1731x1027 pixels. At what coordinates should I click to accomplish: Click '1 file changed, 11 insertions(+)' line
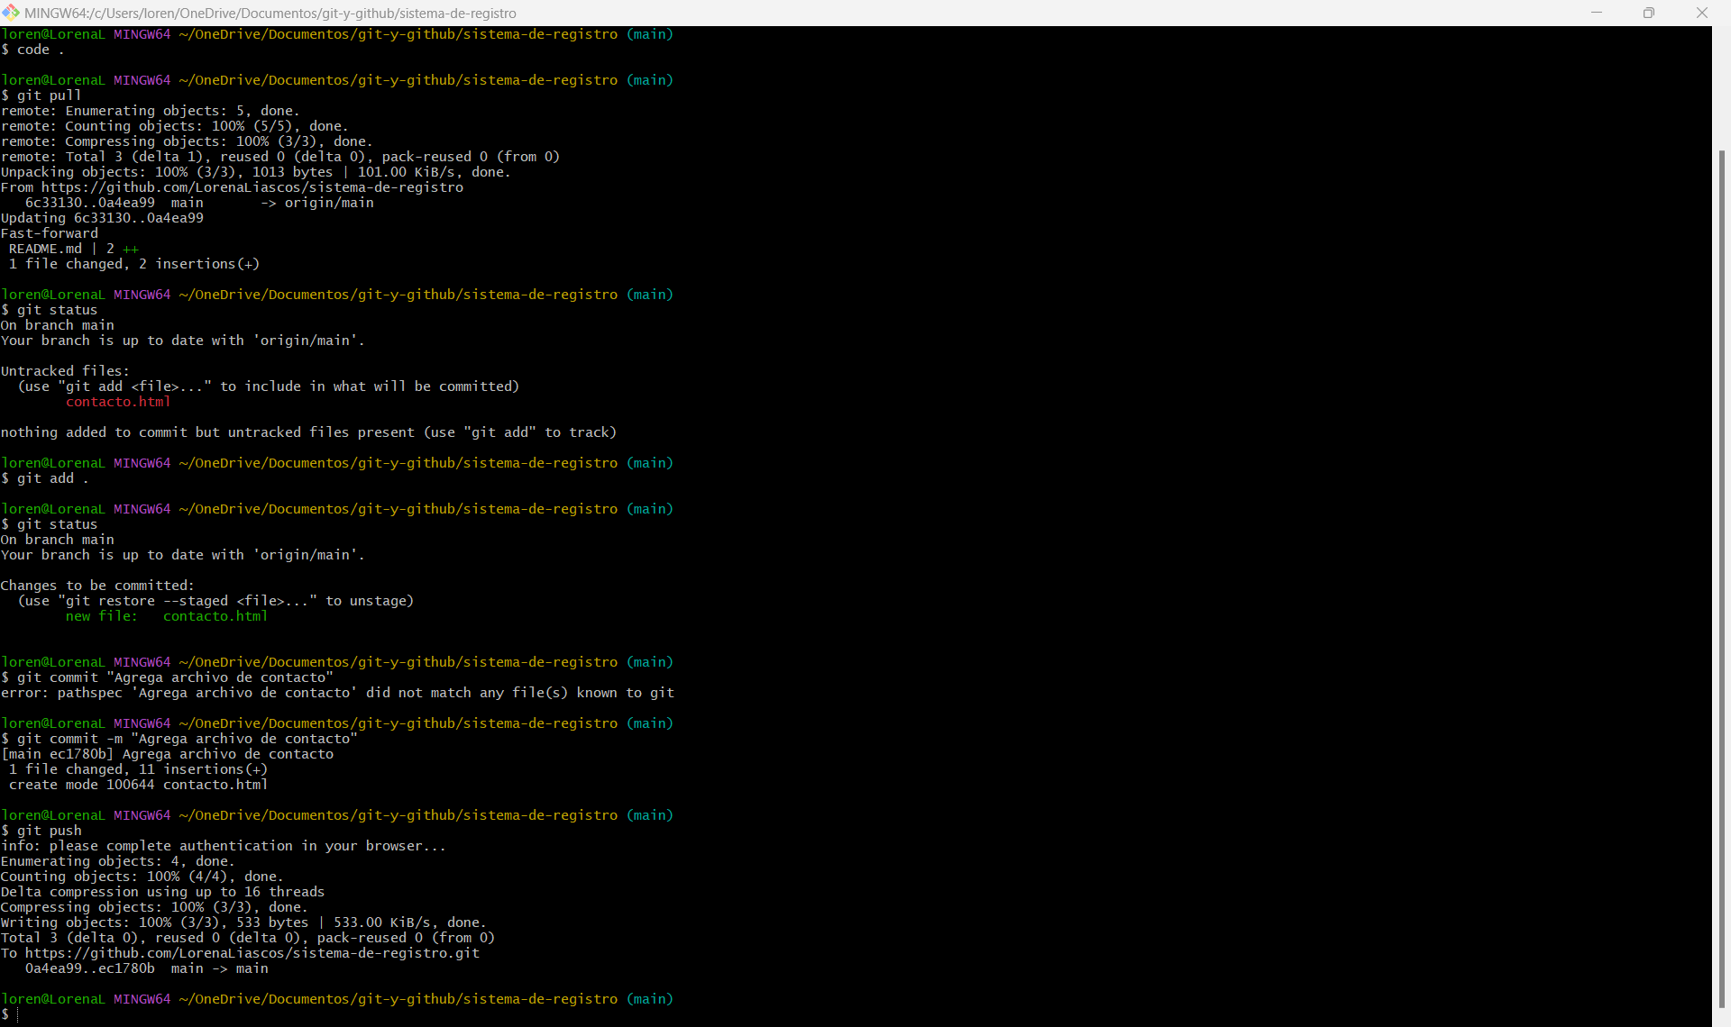point(138,769)
